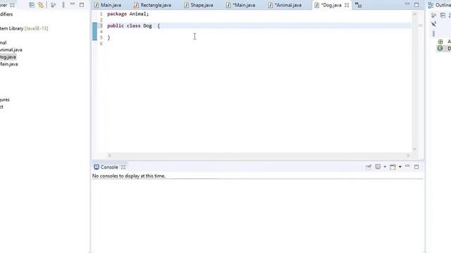This screenshot has height=253, width=451.
Task: Collapse all in Package Explorer
Action: click(32, 5)
